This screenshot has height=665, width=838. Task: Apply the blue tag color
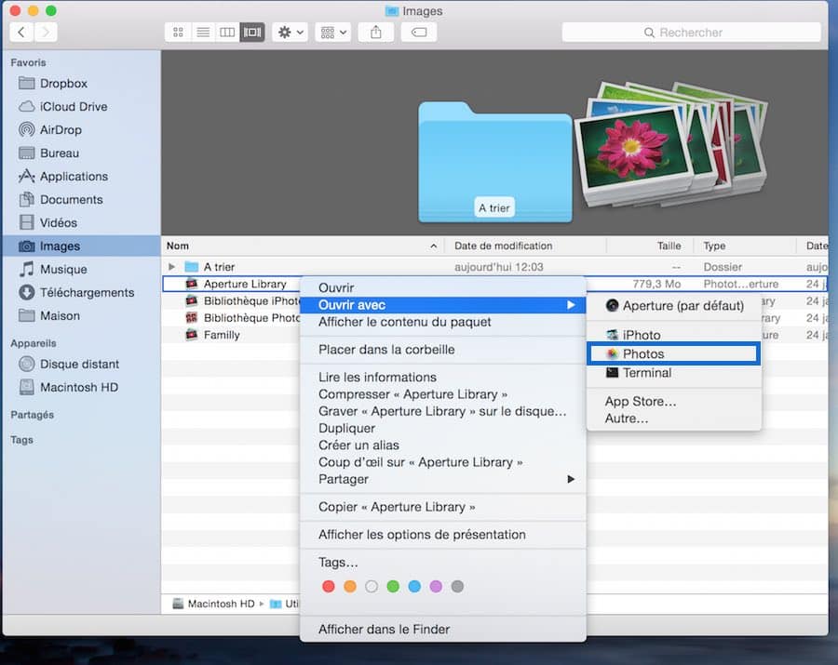coord(414,587)
